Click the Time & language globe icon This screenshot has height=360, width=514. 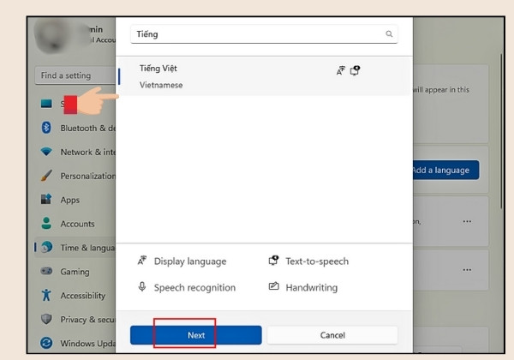point(46,247)
